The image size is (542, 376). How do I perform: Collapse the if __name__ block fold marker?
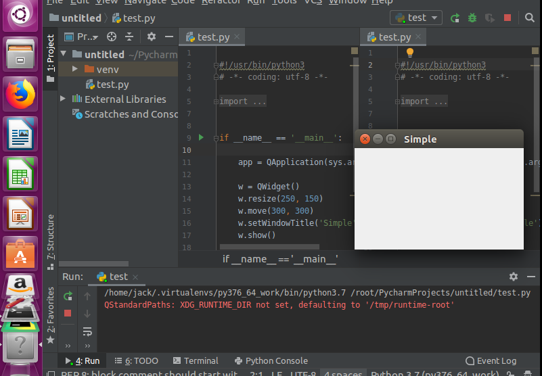click(x=216, y=137)
